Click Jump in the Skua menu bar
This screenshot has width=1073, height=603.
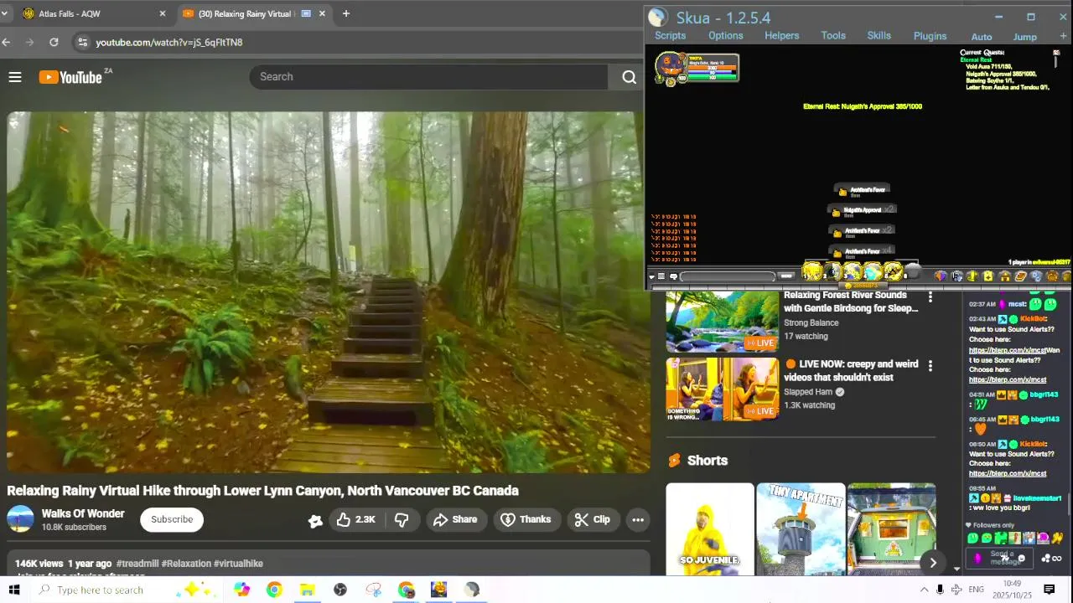1025,37
